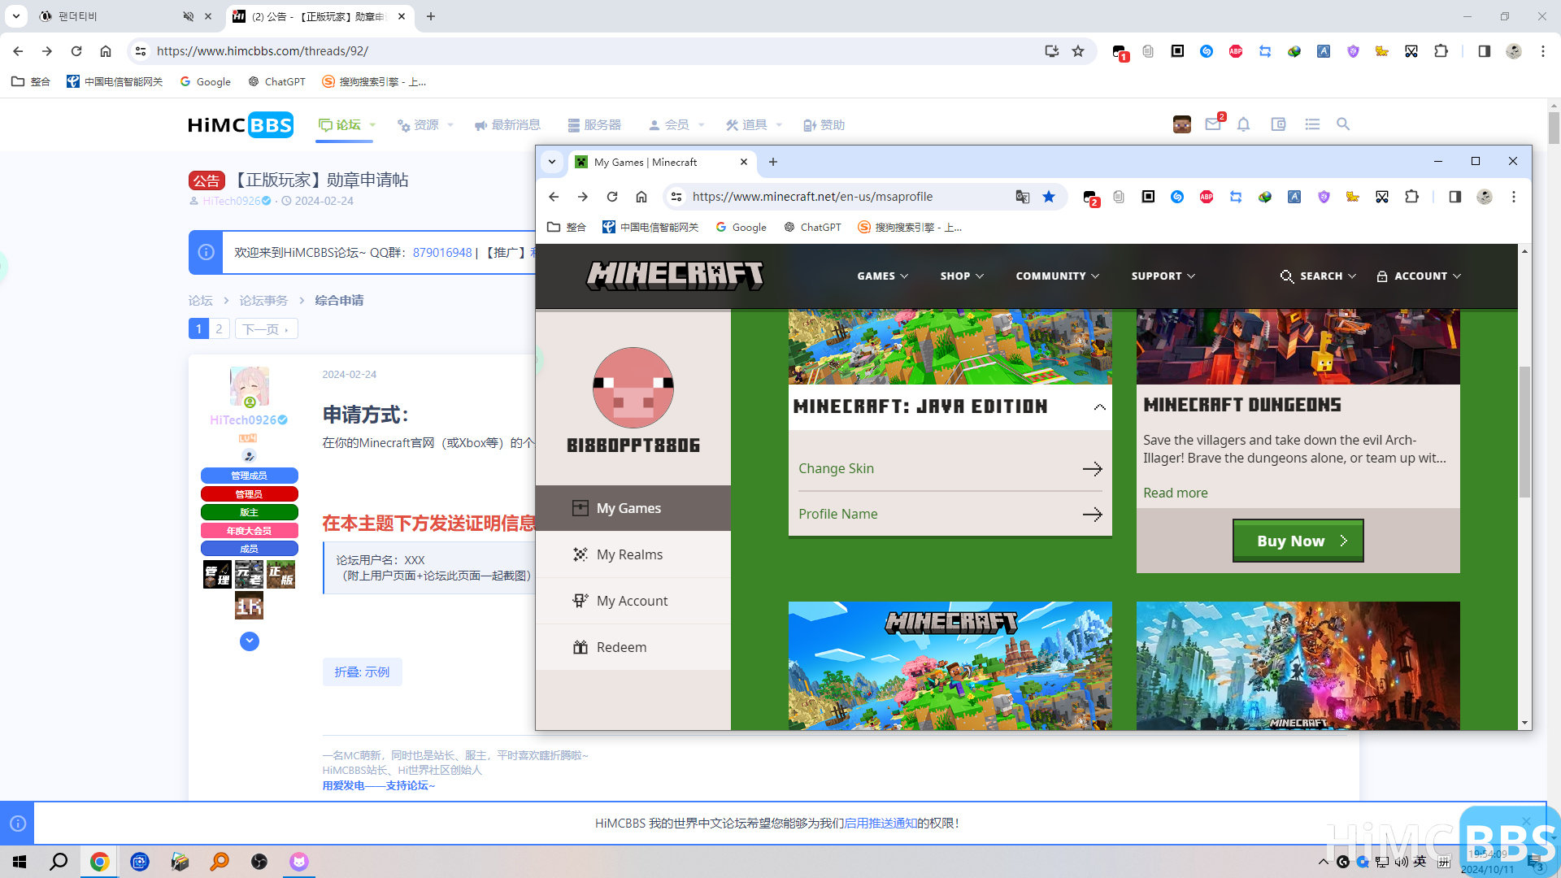The width and height of the screenshot is (1561, 878).
Task: Click the Minecraft logo in the navbar
Action: [675, 275]
